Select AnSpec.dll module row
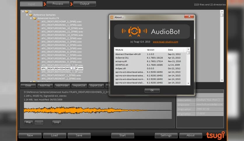 (x=150, y=68)
